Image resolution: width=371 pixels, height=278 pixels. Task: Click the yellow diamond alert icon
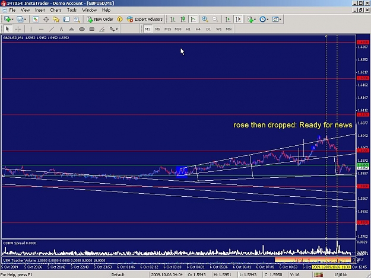point(120,19)
